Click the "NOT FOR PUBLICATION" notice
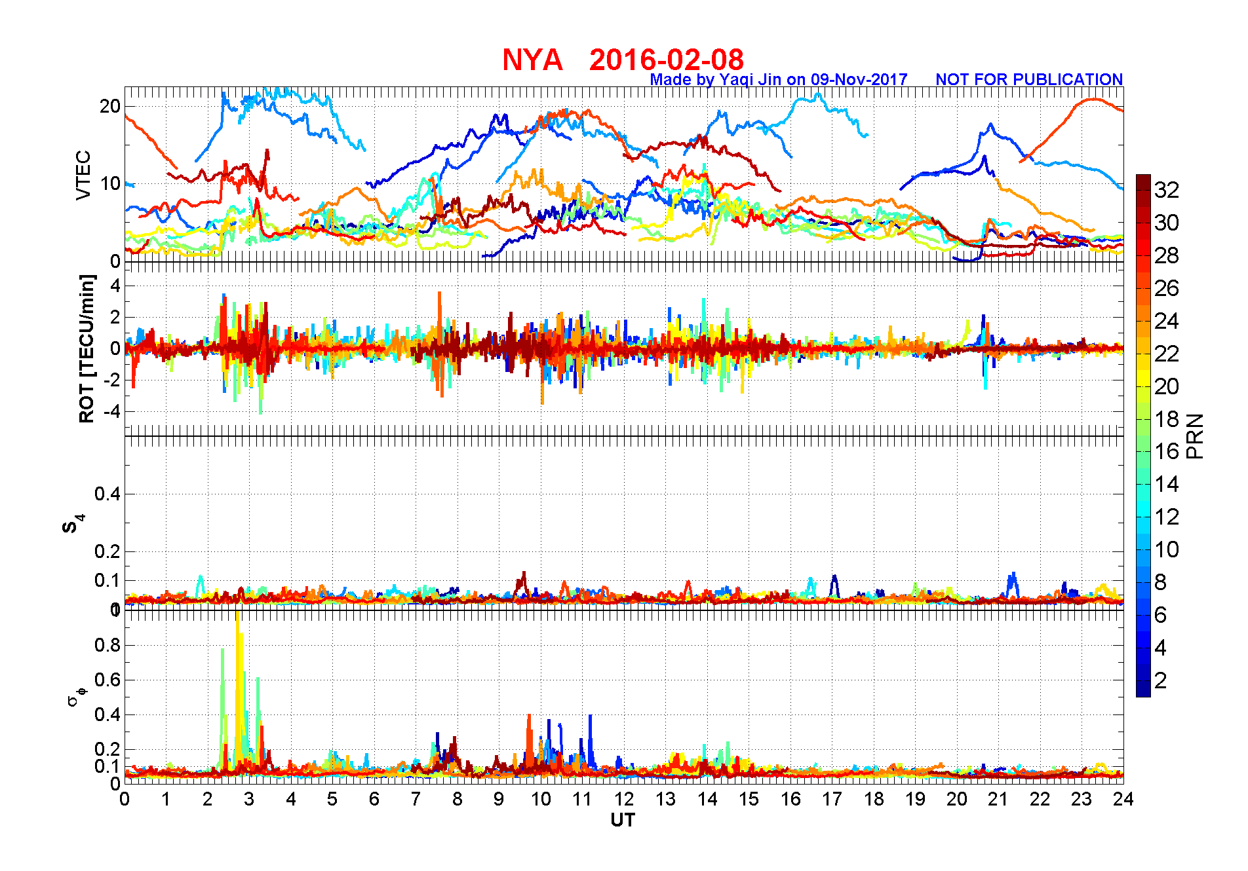Screen dimensions: 1248x871 (1029, 80)
